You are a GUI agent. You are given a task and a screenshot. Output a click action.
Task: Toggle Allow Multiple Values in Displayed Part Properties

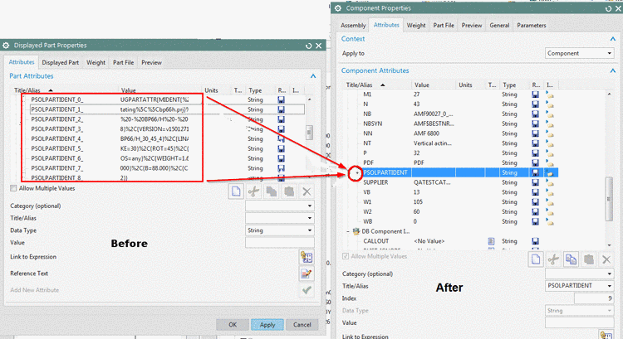point(13,188)
